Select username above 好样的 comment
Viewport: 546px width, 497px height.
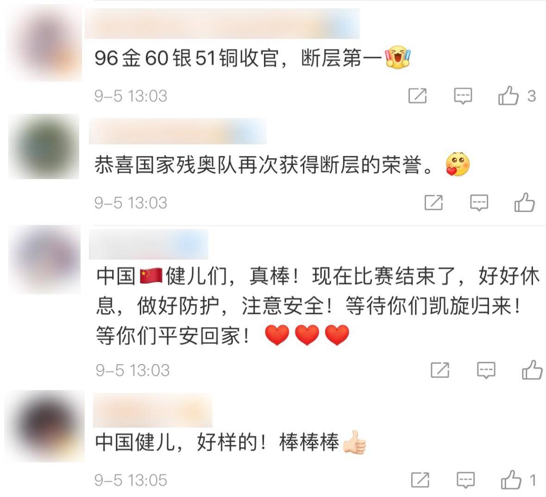(152, 410)
